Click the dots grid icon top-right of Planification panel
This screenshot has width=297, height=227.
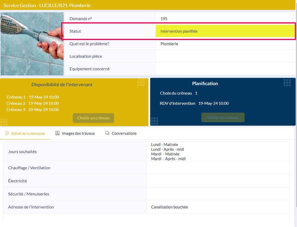(287, 83)
